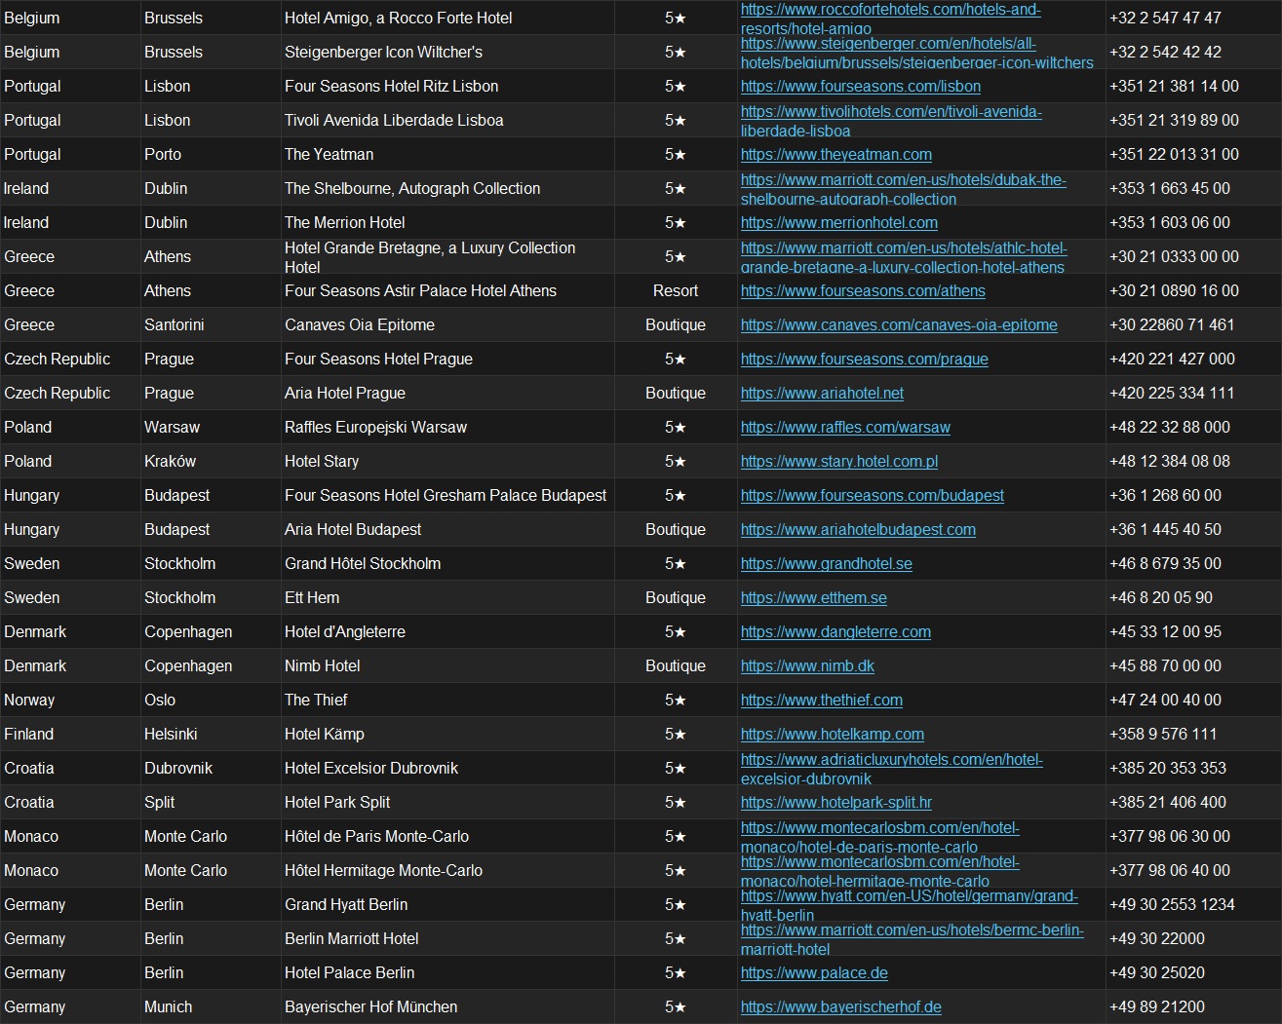The height and width of the screenshot is (1024, 1282).
Task: Click the phone number '+358 9 576 111'
Action: tap(1163, 734)
